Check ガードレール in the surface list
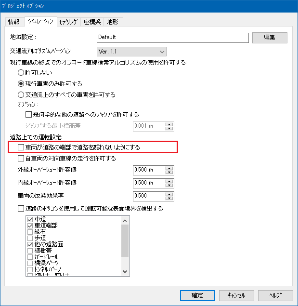The image size is (298, 306). click(x=30, y=257)
